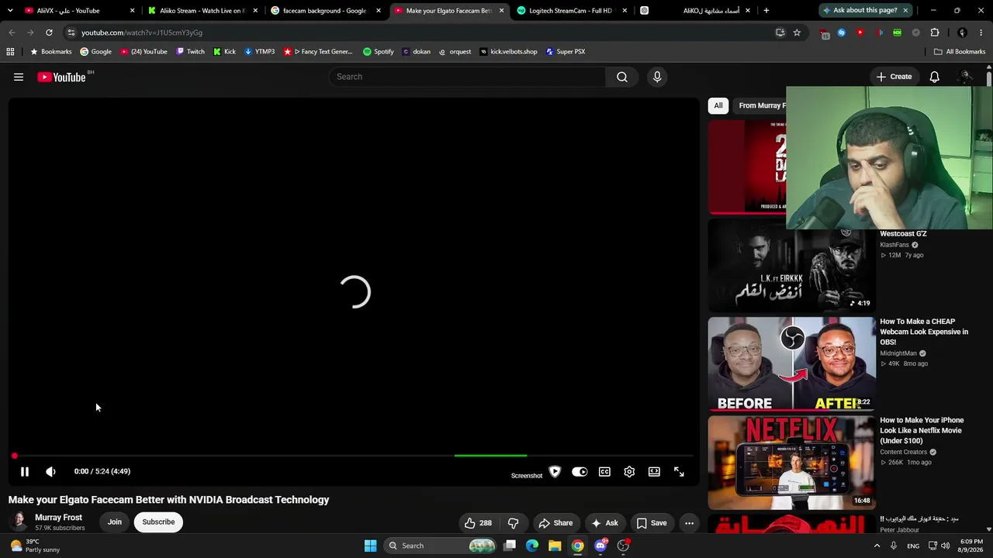Like the video with 288 likes
Image resolution: width=993 pixels, height=558 pixels.
pos(478,523)
